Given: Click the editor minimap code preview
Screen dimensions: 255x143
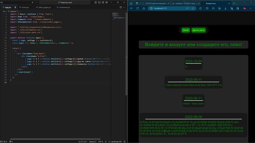Looking at the screenshot, I should pos(118,16).
